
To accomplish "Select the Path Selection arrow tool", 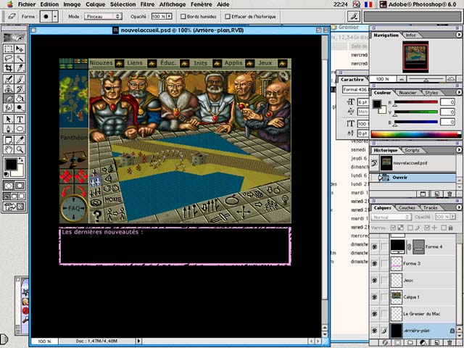I will tap(9, 119).
